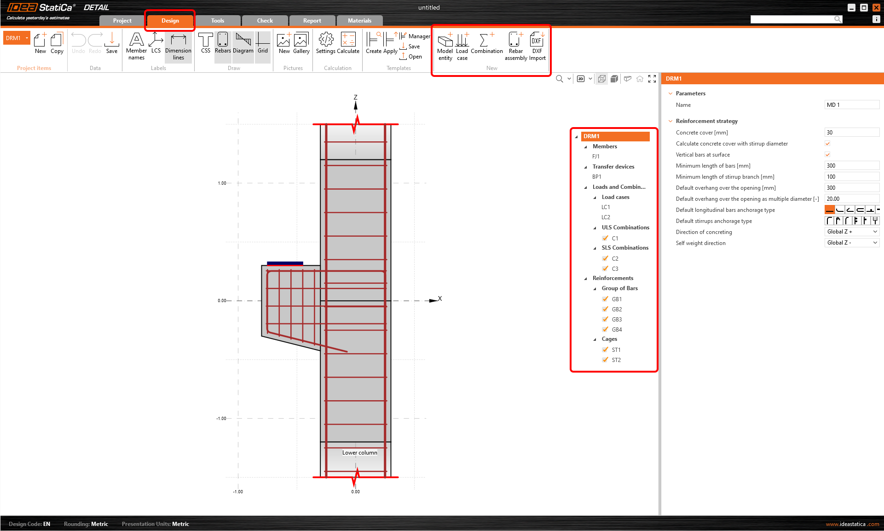Collapse the Reinforcements tree node
This screenshot has height=531, width=884.
point(586,278)
